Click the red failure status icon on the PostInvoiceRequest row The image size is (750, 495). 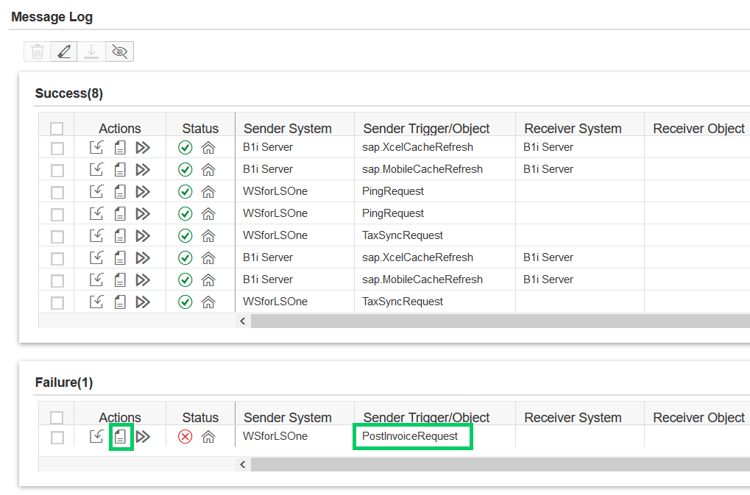pos(185,436)
